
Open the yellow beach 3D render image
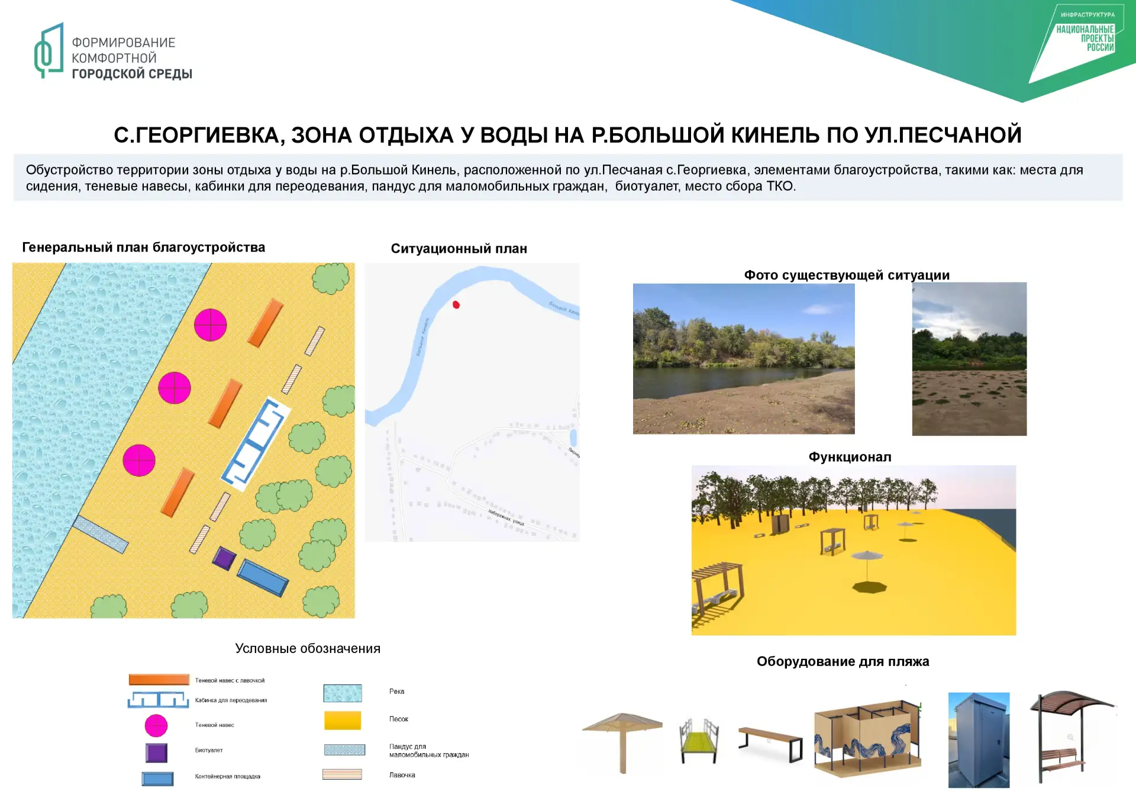pyautogui.click(x=853, y=550)
